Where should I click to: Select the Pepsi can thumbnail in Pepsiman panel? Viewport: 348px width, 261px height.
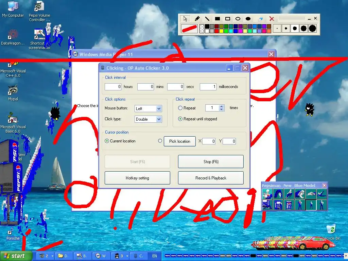tap(289, 205)
